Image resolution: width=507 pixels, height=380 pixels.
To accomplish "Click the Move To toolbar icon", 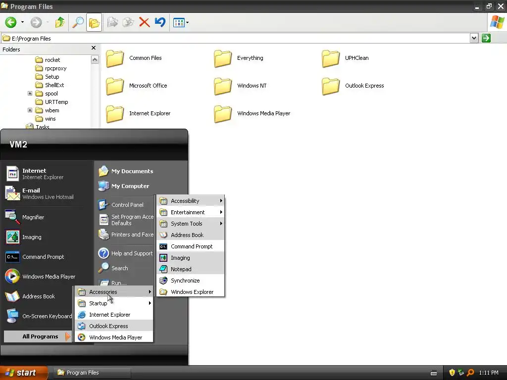I will point(112,22).
